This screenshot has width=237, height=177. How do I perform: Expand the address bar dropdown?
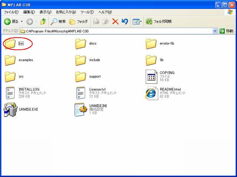point(215,31)
